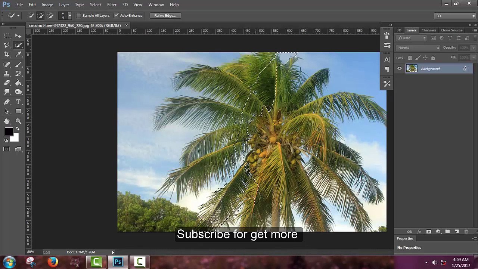The image size is (478, 269).
Task: Select the Eyedropper tool
Action: [18, 55]
